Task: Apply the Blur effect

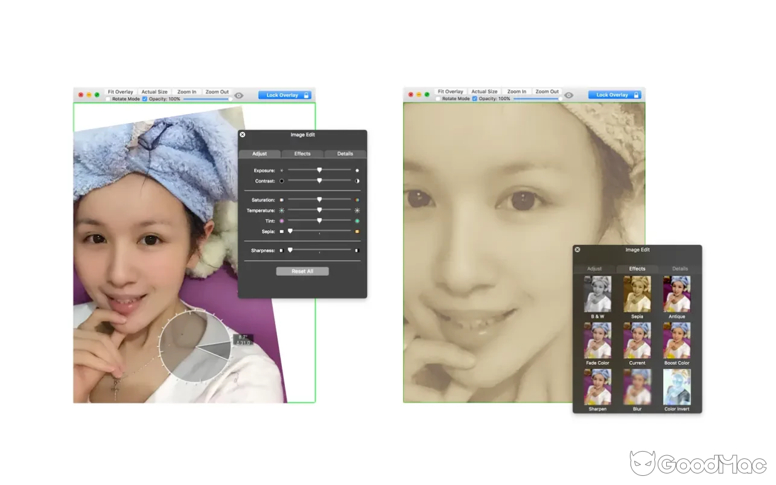Action: point(637,387)
